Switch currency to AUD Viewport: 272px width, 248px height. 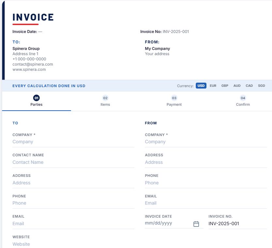237,85
